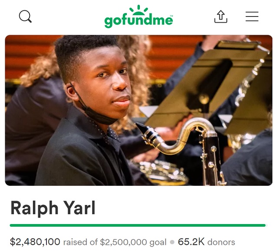278x251 pixels.
Task: View the 65.2K donors list
Action: [206, 242]
